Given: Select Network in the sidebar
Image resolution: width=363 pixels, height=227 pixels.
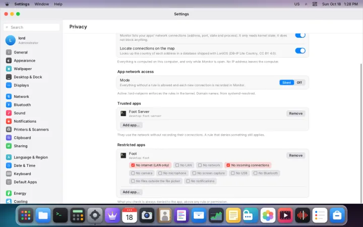Looking at the screenshot, I should 31,96.
